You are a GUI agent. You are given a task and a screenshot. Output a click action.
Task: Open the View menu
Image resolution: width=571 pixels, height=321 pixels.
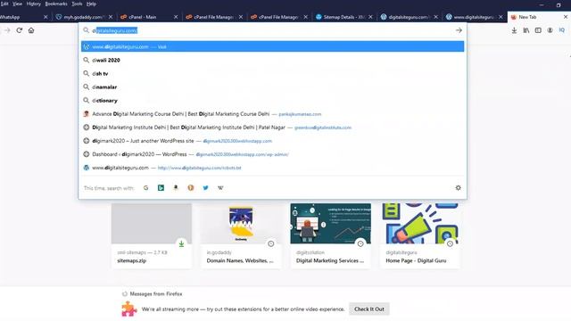click(17, 4)
